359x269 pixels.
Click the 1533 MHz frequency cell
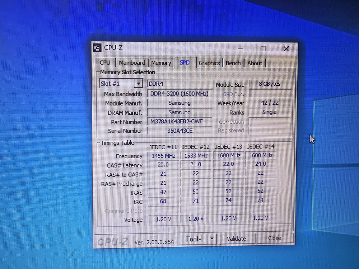[196, 156]
